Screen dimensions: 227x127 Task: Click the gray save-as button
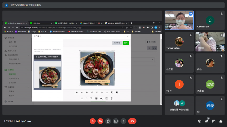click(117, 43)
